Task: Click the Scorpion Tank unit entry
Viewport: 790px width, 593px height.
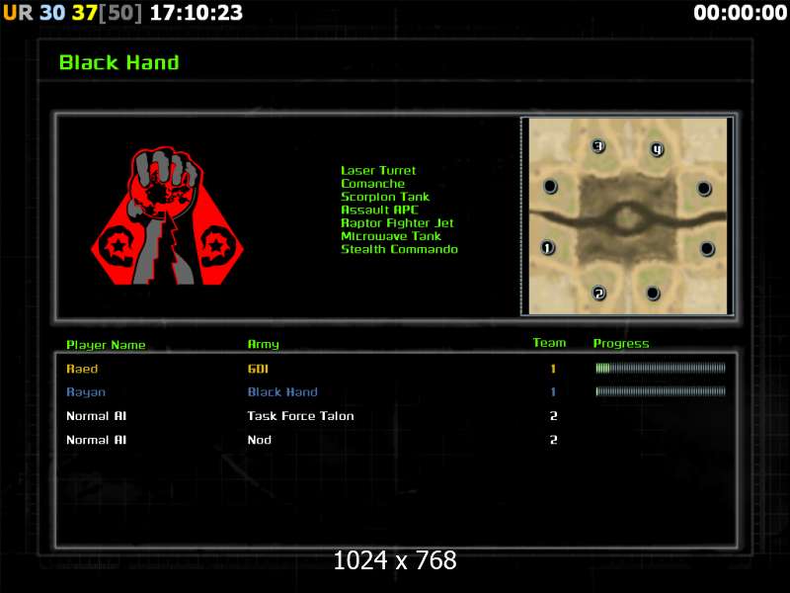Action: [385, 197]
